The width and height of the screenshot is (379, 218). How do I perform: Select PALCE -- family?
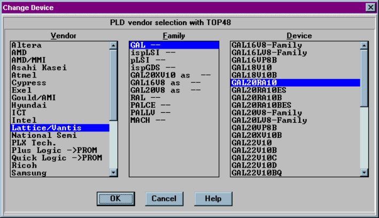click(x=174, y=105)
